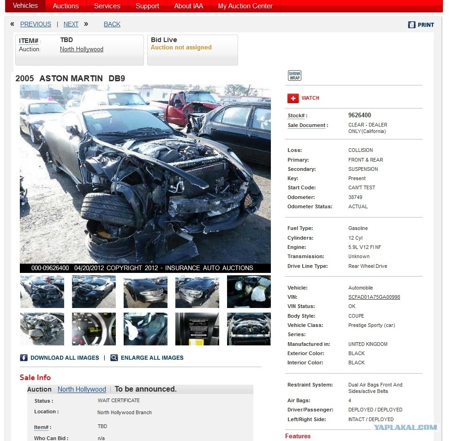Click the Item# label in Sale Info

click(x=42, y=427)
